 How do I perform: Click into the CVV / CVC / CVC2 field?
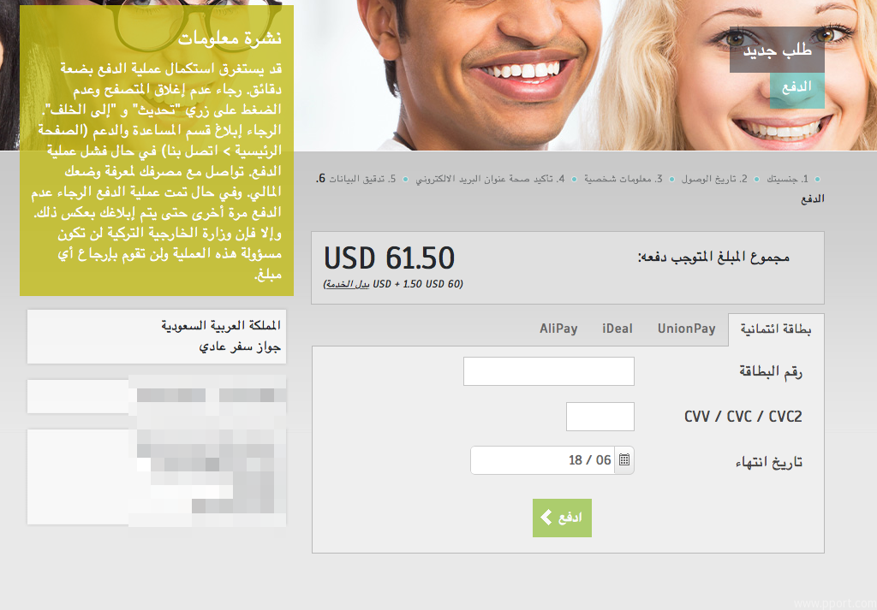(x=600, y=416)
